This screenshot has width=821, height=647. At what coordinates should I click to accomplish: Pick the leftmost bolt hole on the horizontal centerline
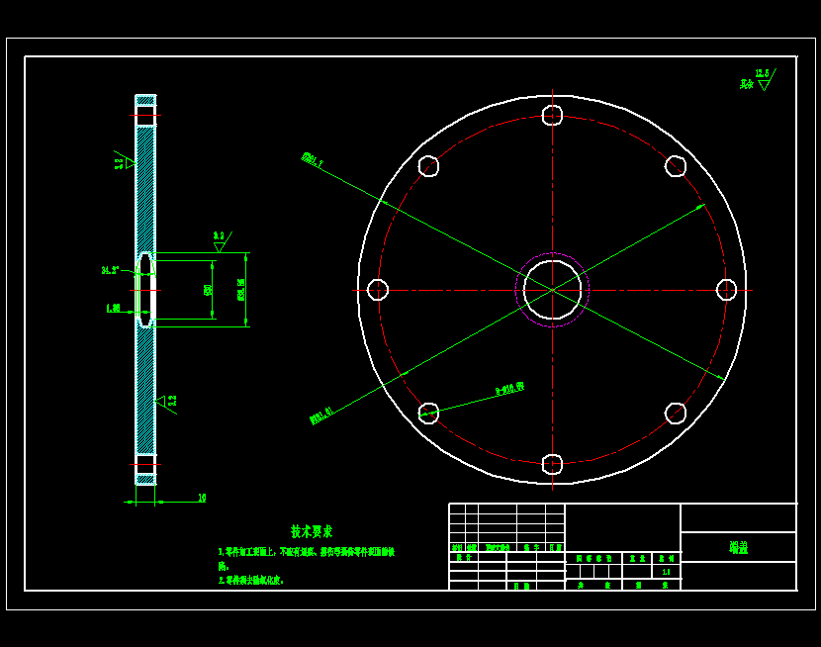click(378, 290)
